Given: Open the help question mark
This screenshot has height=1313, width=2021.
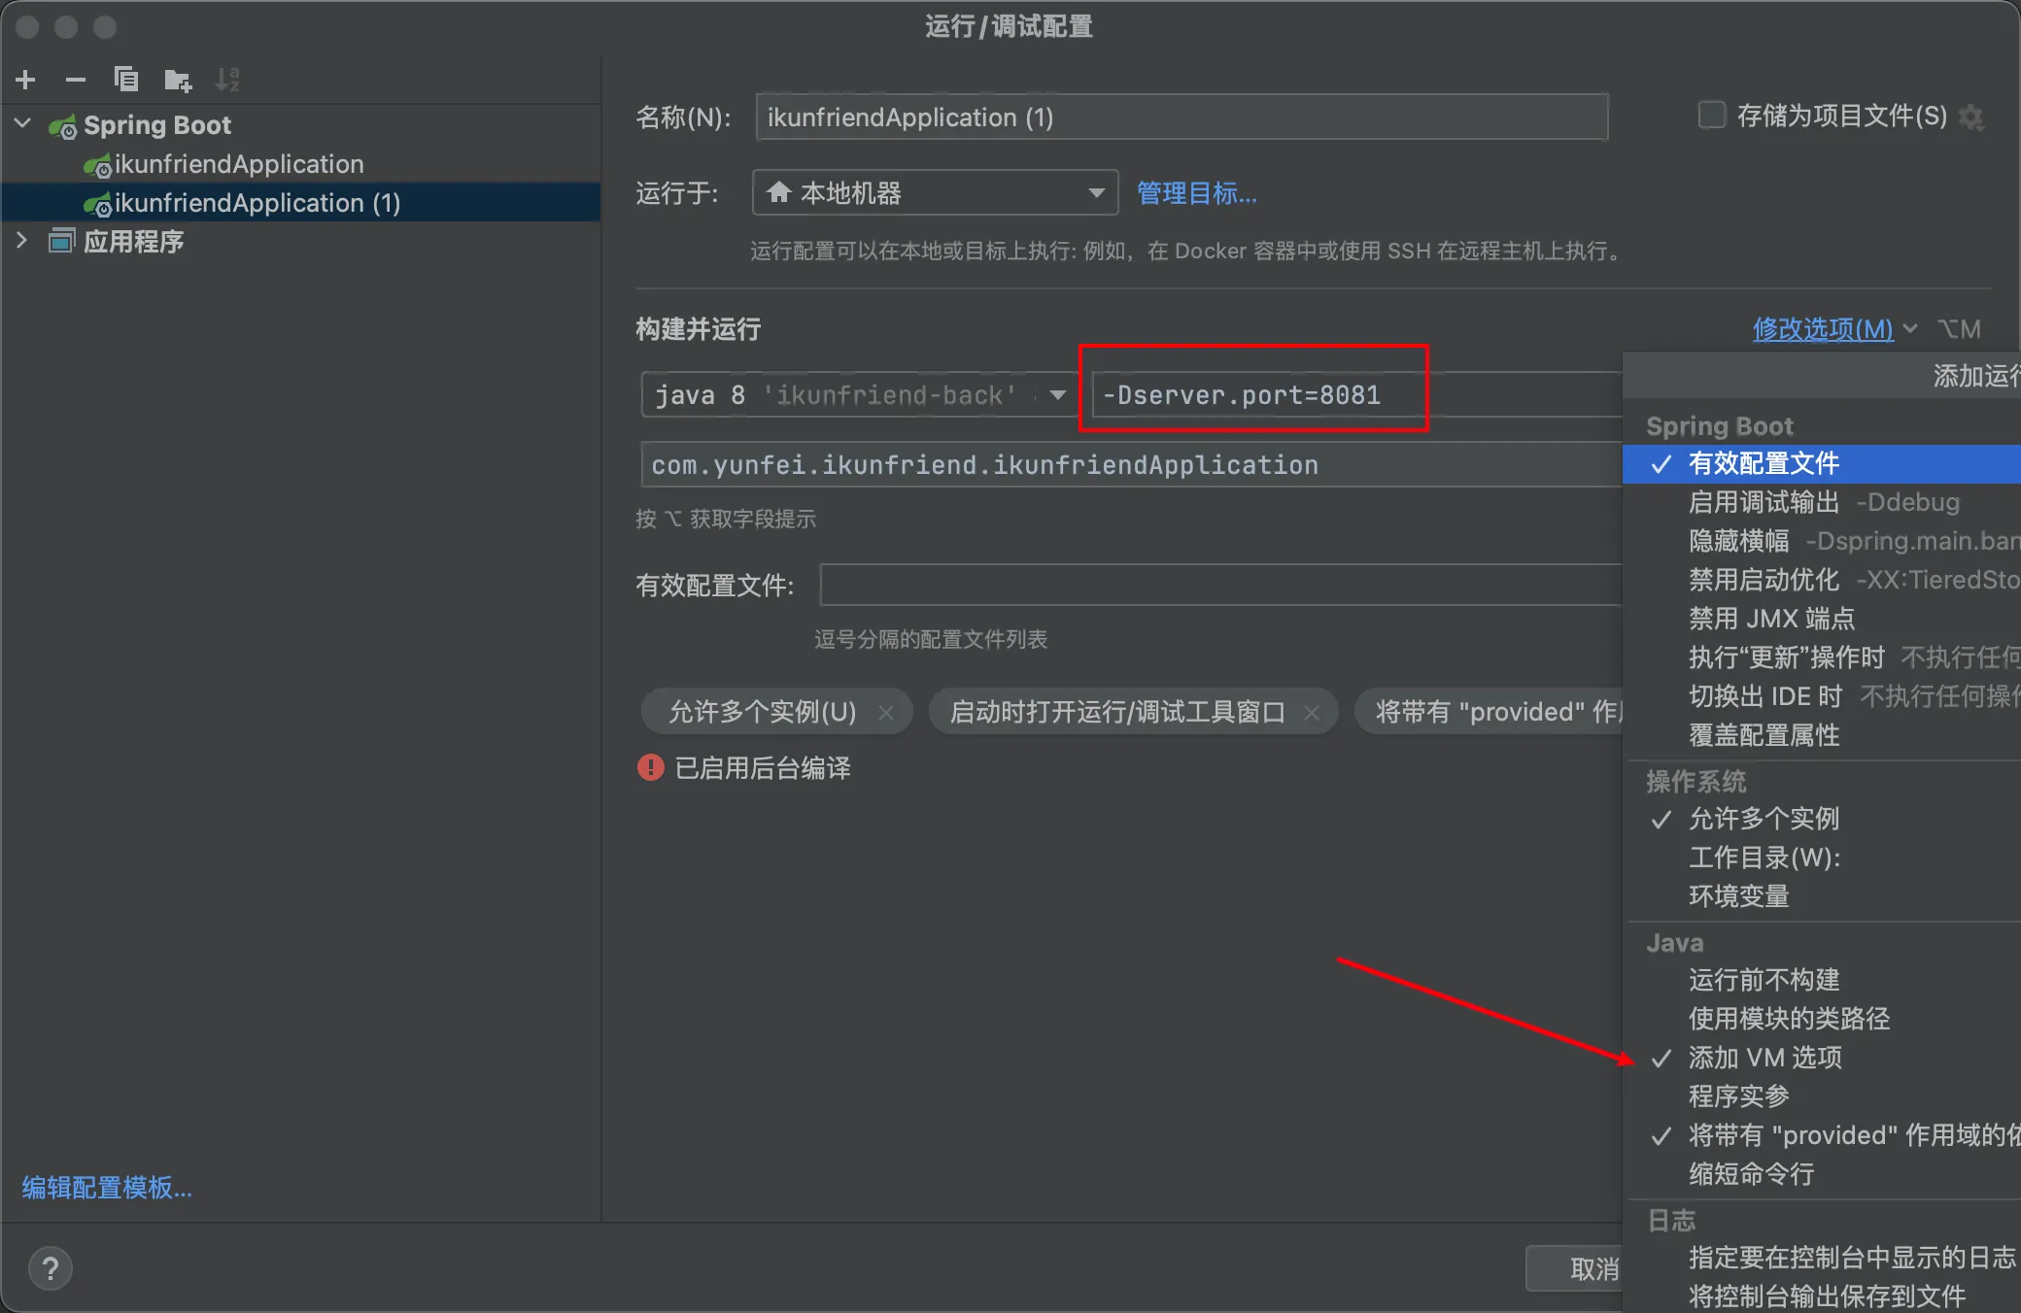Looking at the screenshot, I should [51, 1268].
